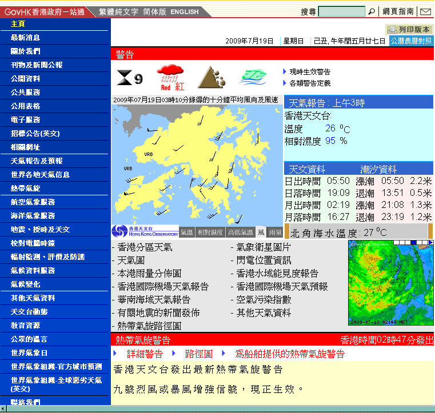Open 氣象衛星圖片 link
Screen dimensions: 435x413
[264, 247]
